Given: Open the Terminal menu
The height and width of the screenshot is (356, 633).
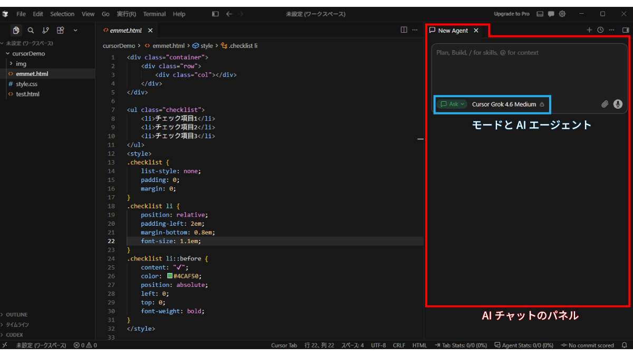Looking at the screenshot, I should click(155, 14).
